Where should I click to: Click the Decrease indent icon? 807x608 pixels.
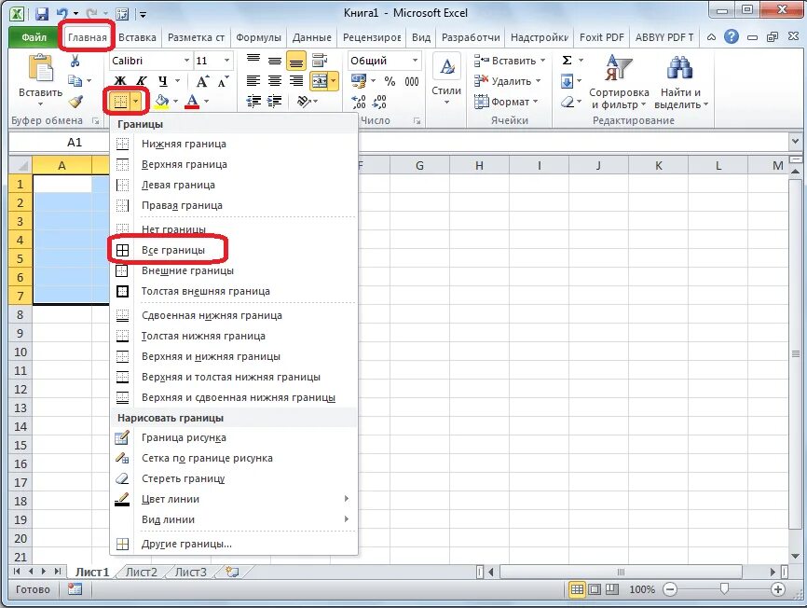253,102
